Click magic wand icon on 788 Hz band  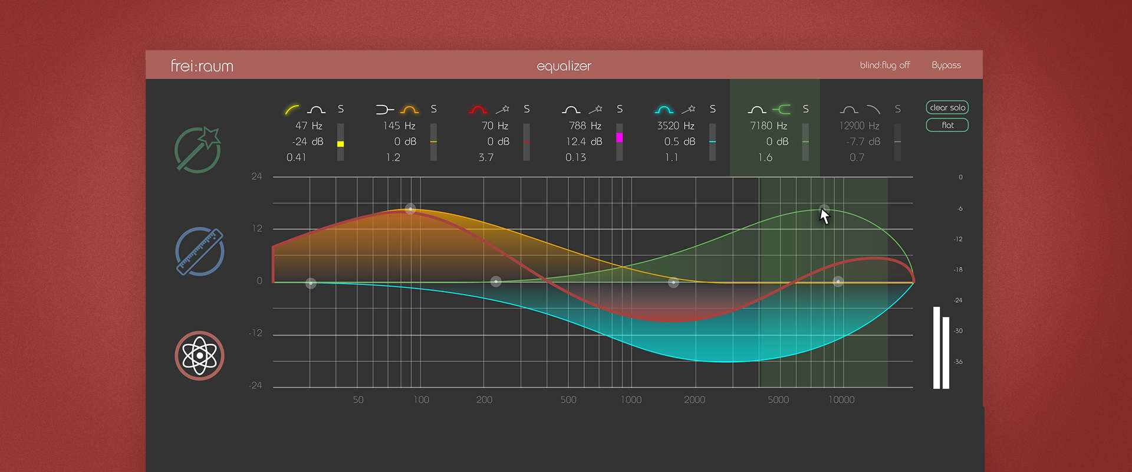[595, 109]
